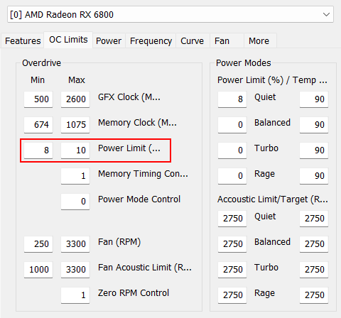Click the Zero RPM Control label

tap(134, 293)
